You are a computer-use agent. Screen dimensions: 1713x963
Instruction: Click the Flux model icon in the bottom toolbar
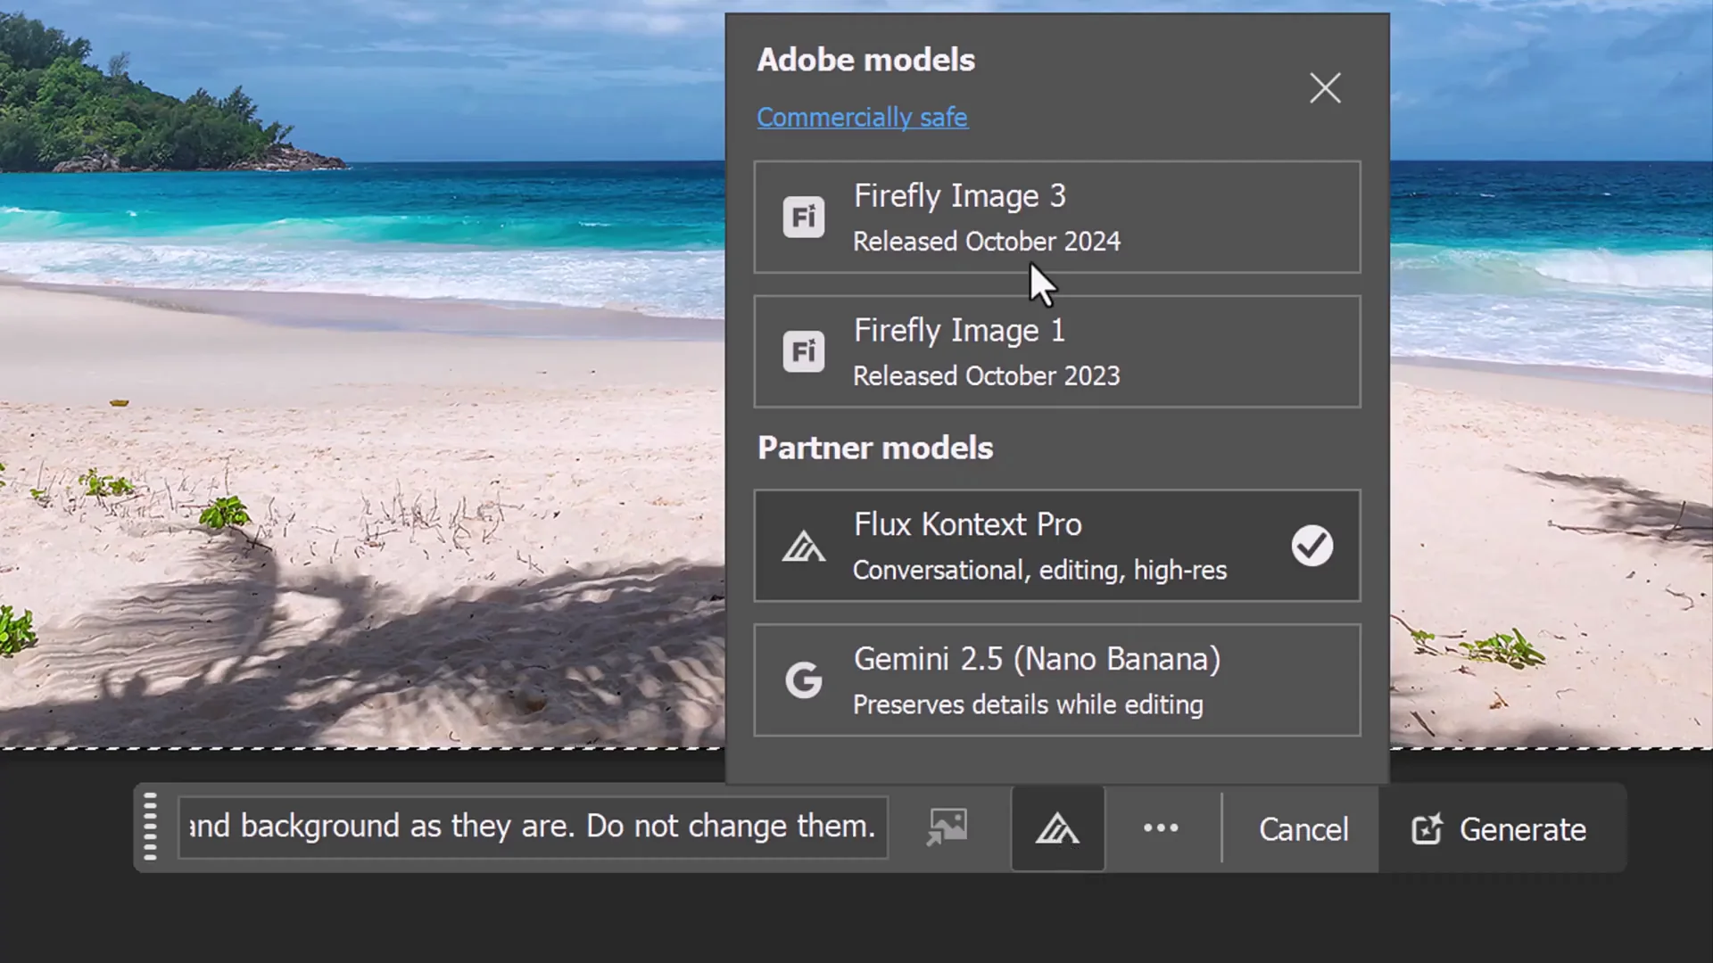tap(1057, 828)
